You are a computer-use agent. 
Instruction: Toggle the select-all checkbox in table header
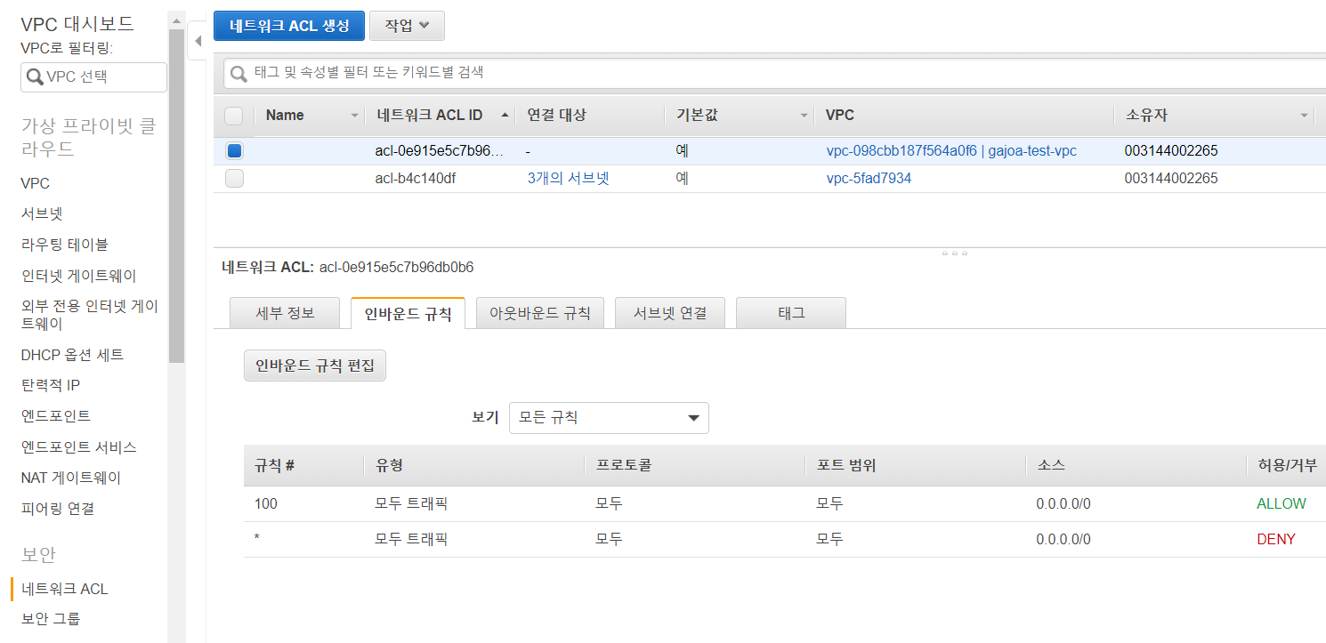(234, 116)
